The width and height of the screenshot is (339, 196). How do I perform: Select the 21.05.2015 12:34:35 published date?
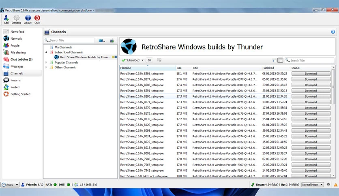(275, 96)
